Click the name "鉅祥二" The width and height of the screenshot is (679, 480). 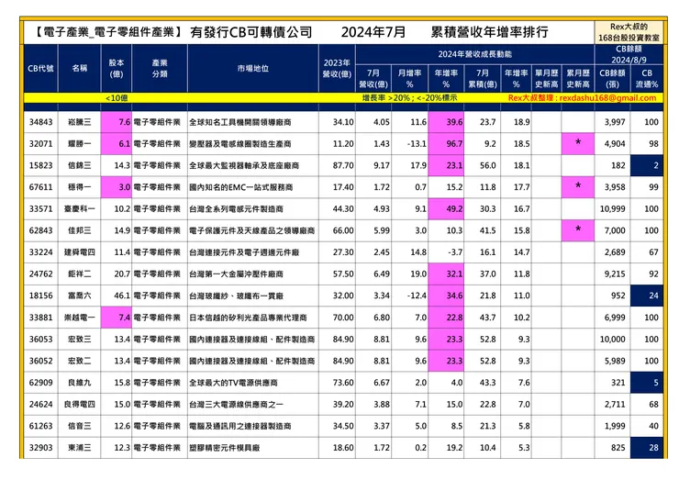tap(80, 273)
